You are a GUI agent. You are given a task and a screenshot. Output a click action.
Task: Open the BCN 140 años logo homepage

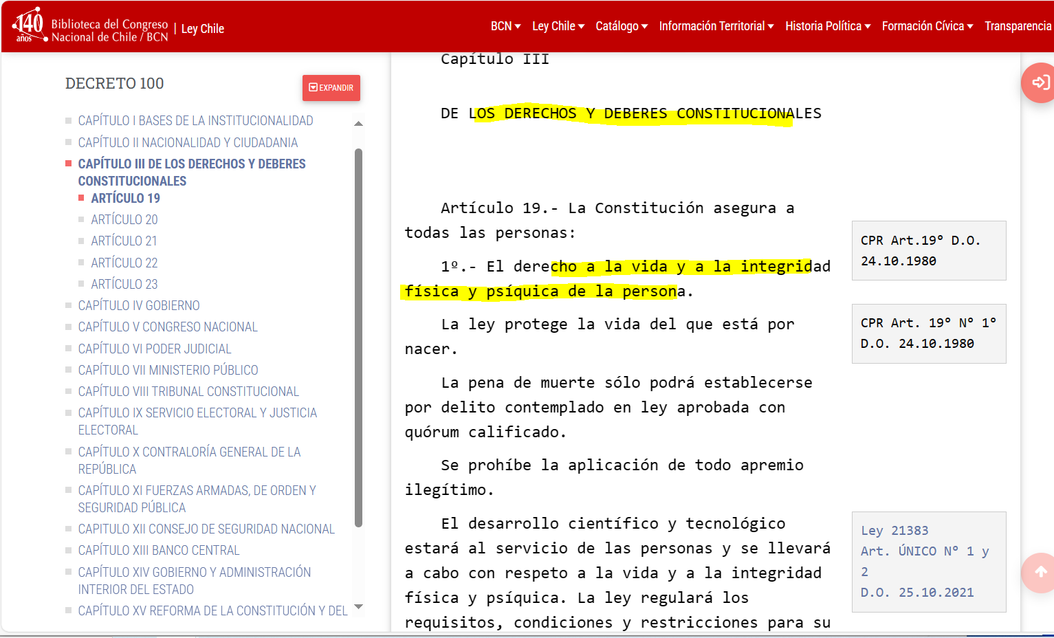tap(30, 25)
